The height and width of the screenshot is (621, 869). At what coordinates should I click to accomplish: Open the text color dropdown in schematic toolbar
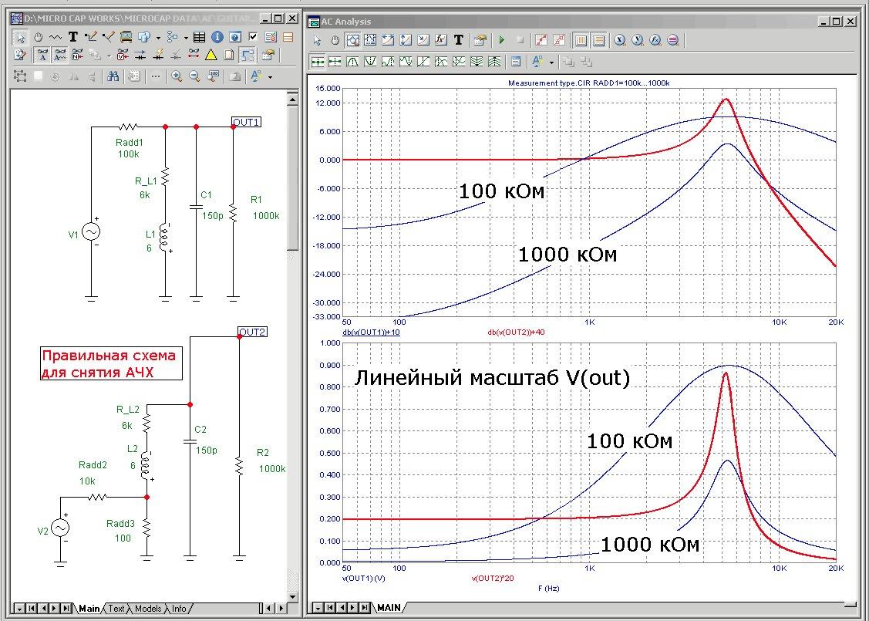(x=271, y=77)
